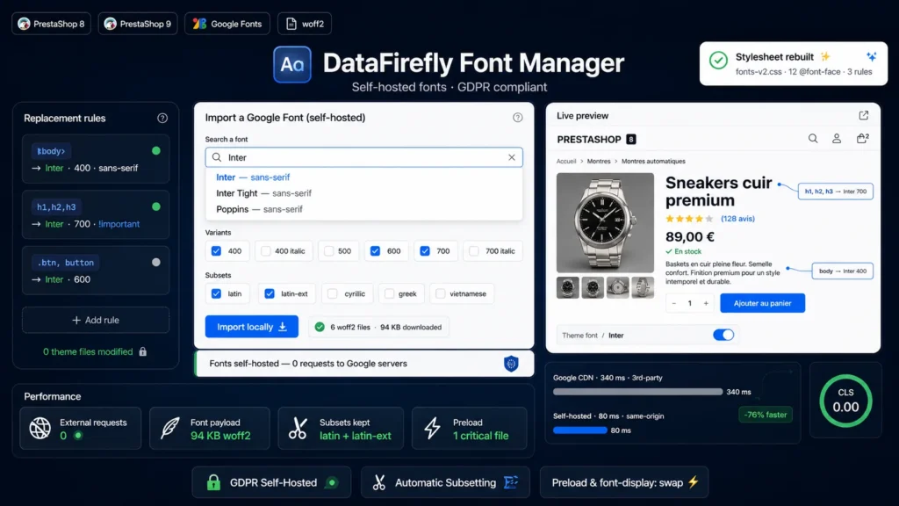Click help icon in Import Google Font panel
This screenshot has width=899, height=506.
tap(518, 118)
